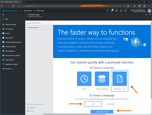Viewport: 152px width, 115px height.
Task: Choose C# language option
Action: [x=93, y=104]
